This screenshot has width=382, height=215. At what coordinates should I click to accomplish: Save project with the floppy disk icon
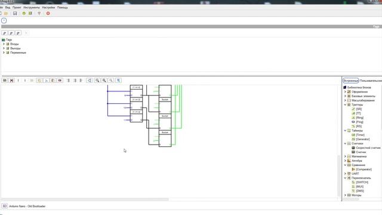[x=15, y=13]
